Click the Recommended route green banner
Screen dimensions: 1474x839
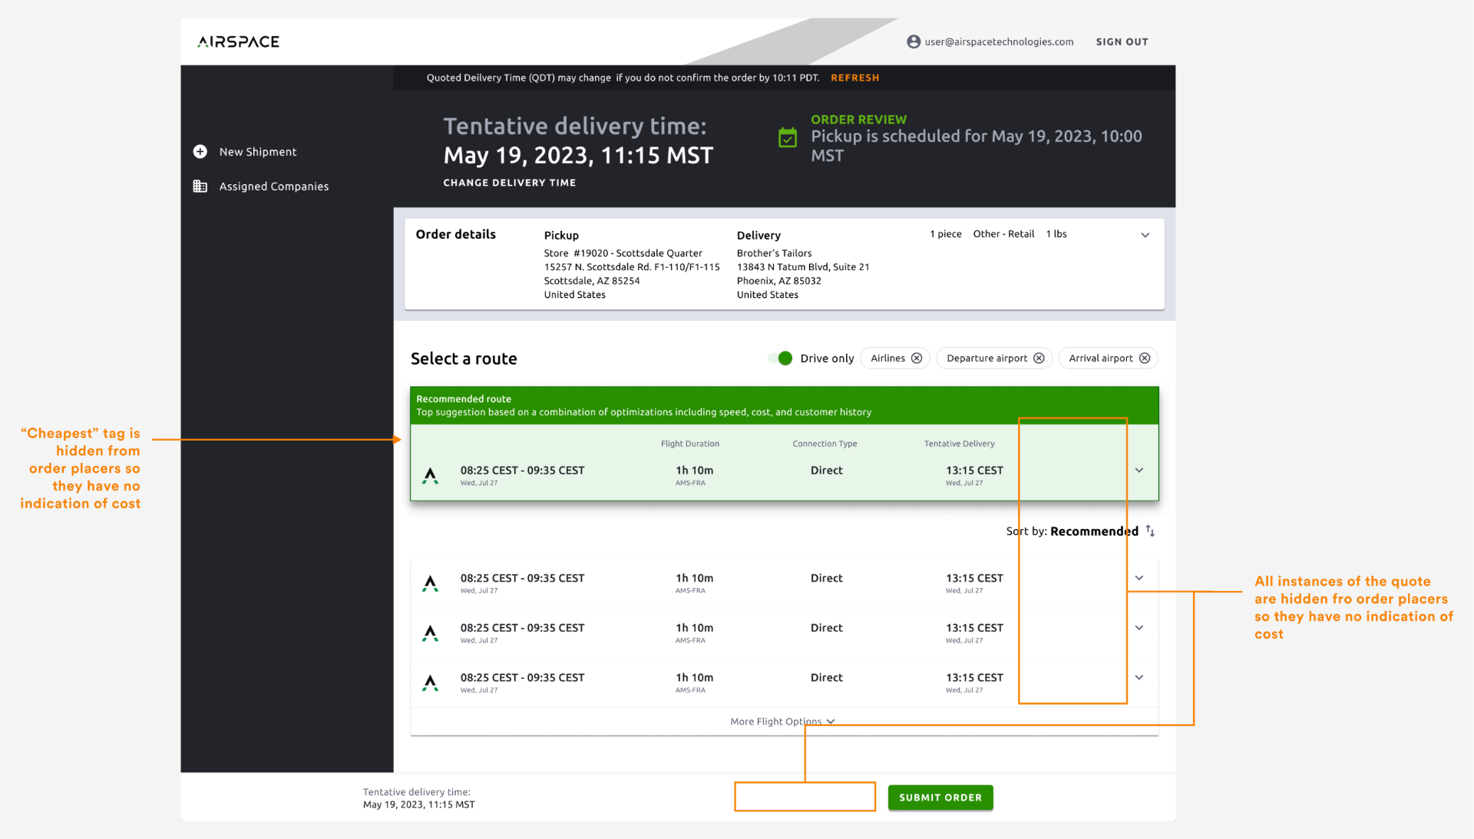pos(785,405)
